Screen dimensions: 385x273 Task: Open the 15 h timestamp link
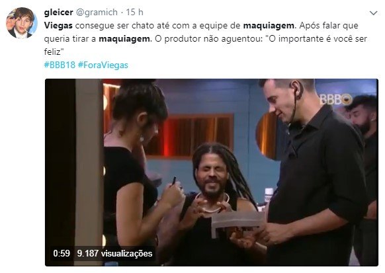(x=134, y=12)
